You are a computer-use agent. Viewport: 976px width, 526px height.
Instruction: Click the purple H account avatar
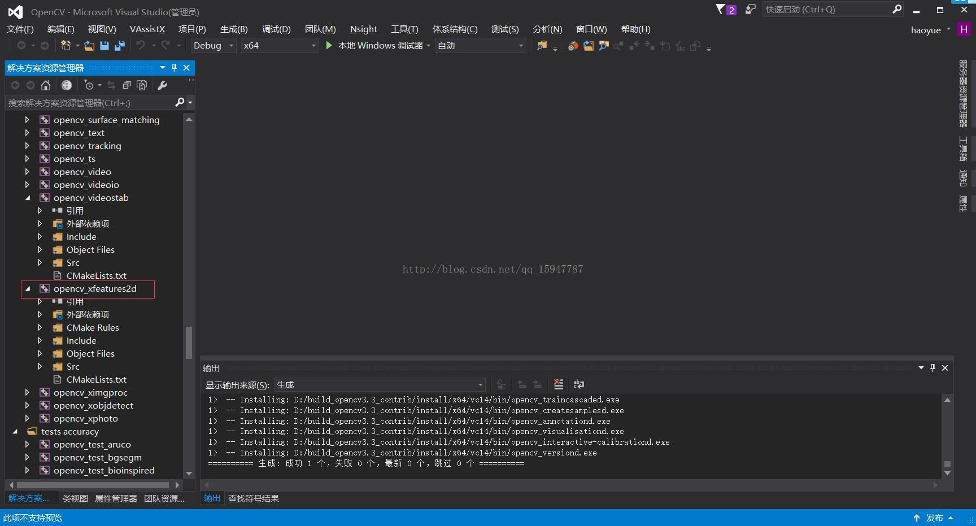[964, 29]
